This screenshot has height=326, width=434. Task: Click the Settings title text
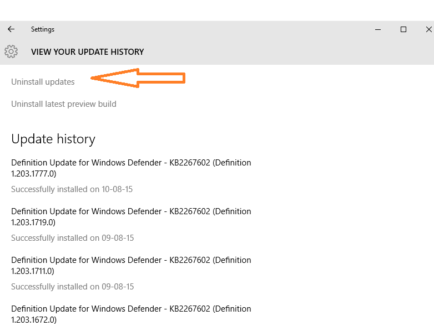43,29
